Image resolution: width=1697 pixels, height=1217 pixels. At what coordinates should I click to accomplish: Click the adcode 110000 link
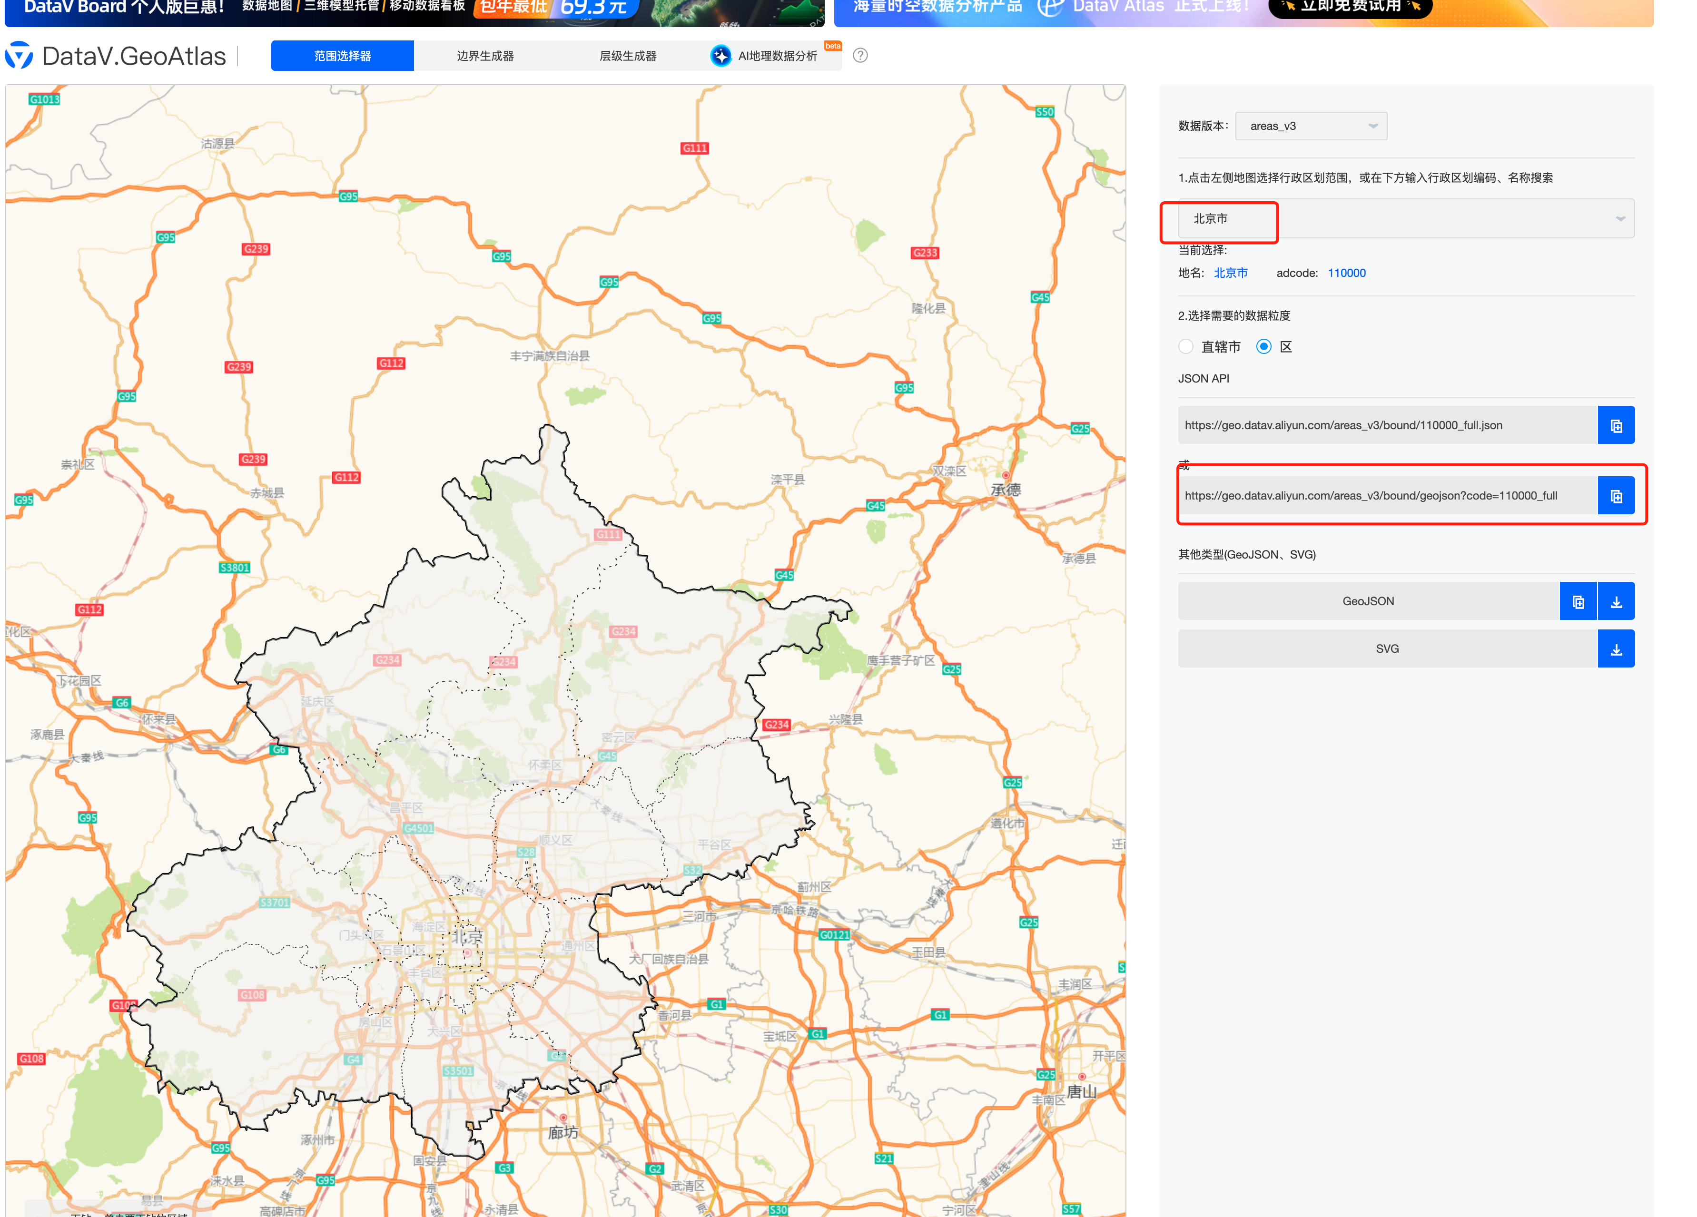[x=1347, y=273]
